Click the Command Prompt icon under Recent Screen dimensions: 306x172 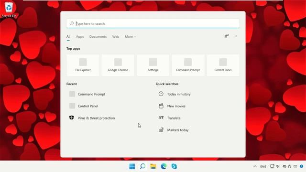coord(72,94)
